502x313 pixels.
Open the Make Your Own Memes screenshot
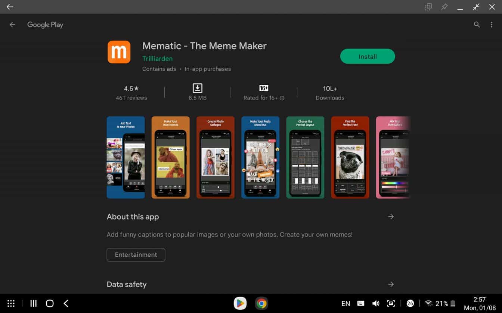[170, 157]
